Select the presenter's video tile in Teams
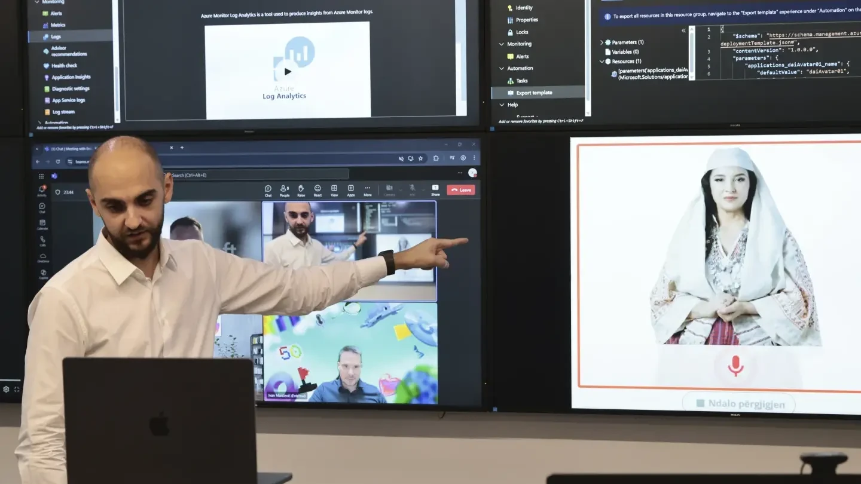 [x=349, y=251]
